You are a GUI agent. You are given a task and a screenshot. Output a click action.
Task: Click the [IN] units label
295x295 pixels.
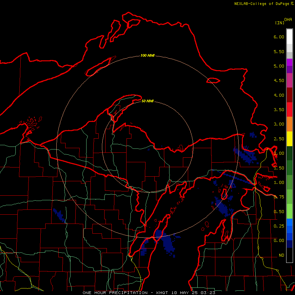coord(280,23)
